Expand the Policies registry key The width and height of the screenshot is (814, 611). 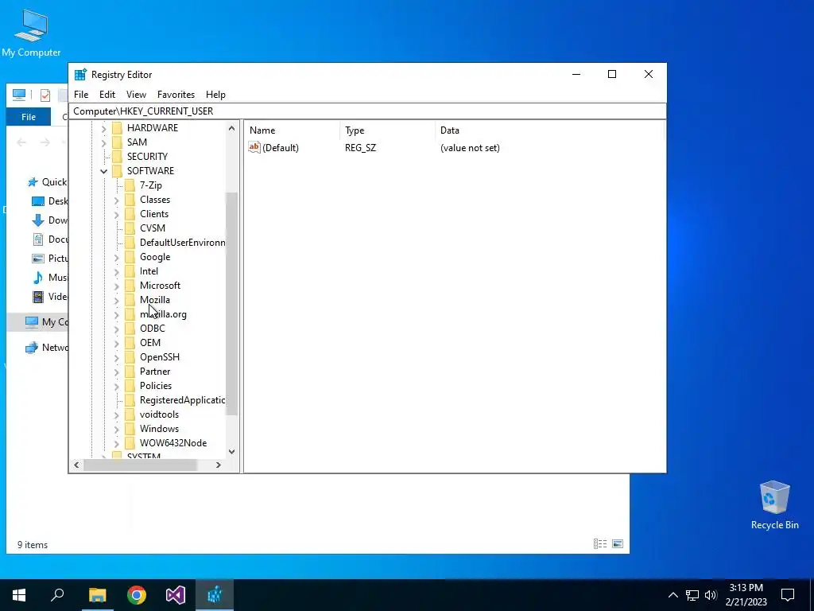point(116,386)
